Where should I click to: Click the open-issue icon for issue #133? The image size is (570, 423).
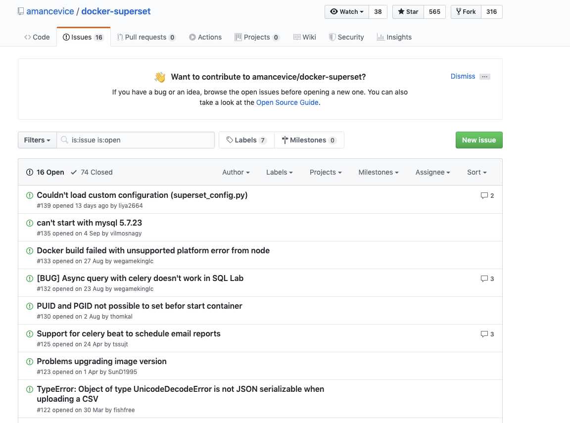(x=30, y=251)
